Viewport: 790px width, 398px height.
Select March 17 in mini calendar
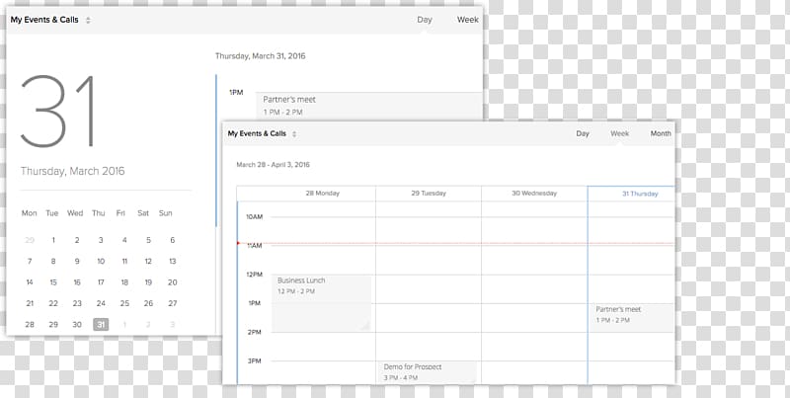tap(101, 282)
